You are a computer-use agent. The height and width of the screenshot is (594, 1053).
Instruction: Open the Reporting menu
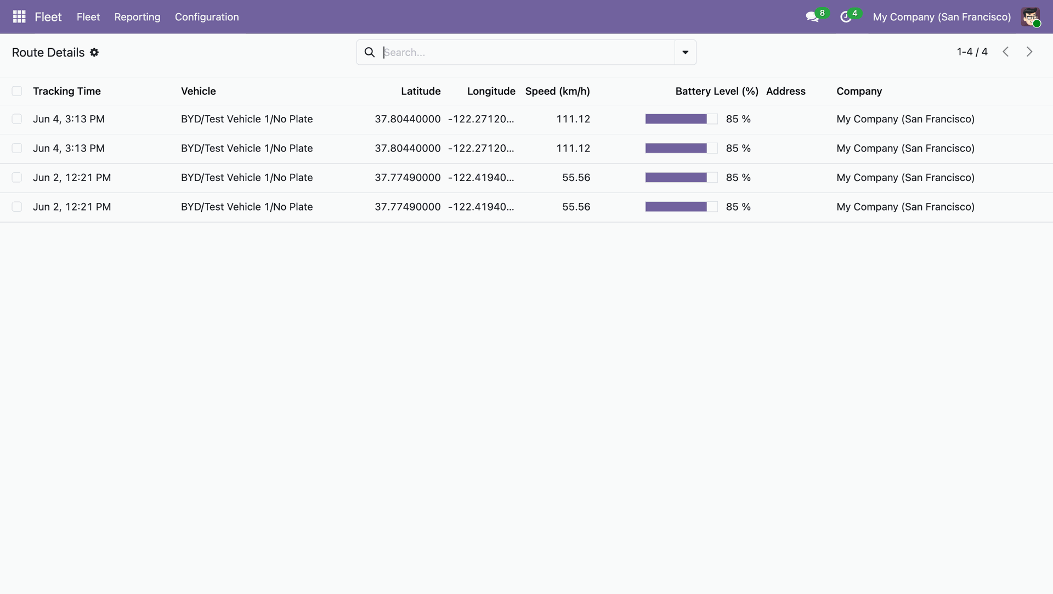pyautogui.click(x=137, y=17)
